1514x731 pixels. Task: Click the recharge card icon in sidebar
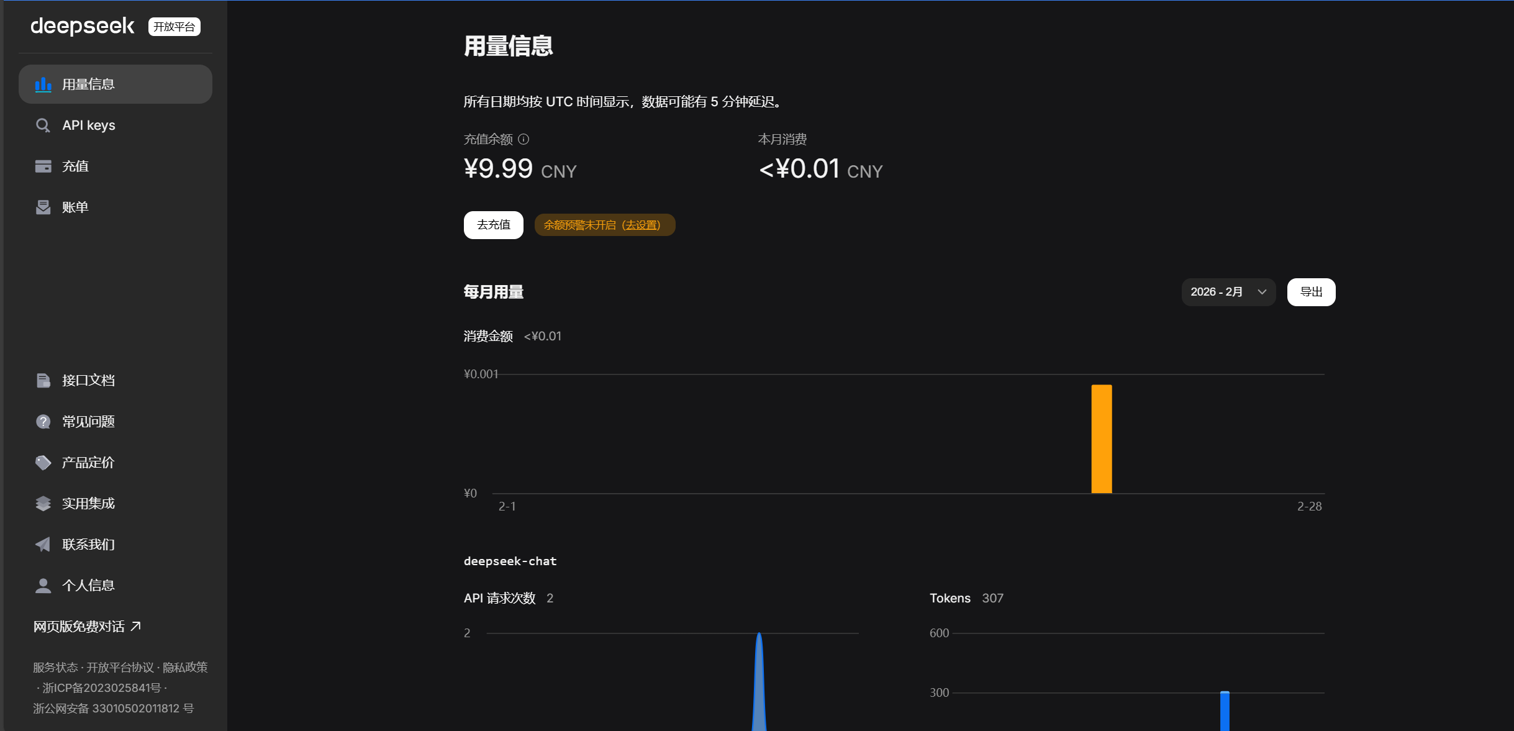pos(43,166)
